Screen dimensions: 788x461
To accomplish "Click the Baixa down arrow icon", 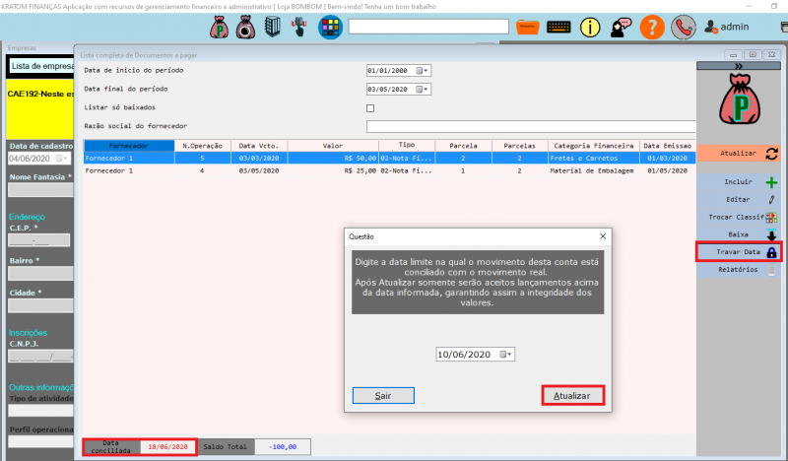I will (771, 234).
